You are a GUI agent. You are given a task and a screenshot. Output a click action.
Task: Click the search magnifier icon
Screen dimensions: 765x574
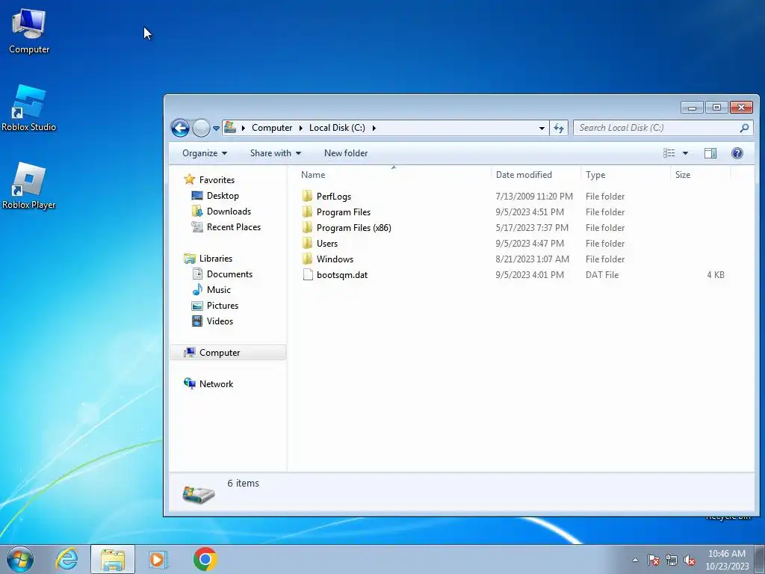pyautogui.click(x=743, y=128)
